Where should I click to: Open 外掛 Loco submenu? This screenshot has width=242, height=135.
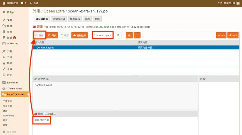(5, 111)
